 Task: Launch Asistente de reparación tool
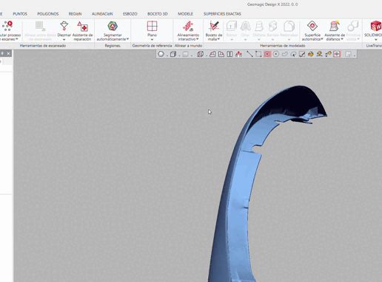tap(83, 31)
